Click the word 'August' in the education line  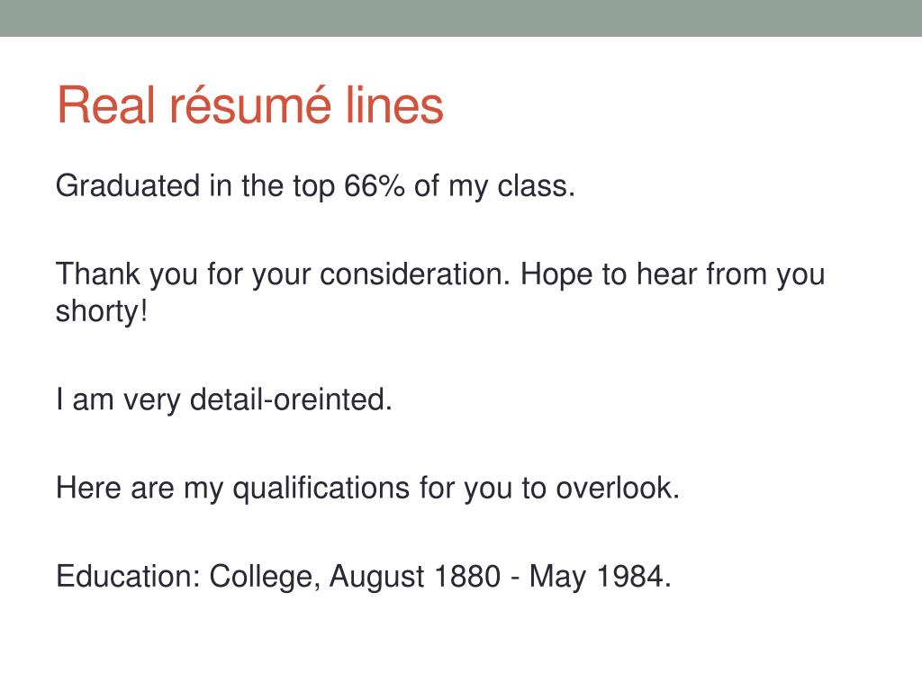pyautogui.click(x=377, y=577)
